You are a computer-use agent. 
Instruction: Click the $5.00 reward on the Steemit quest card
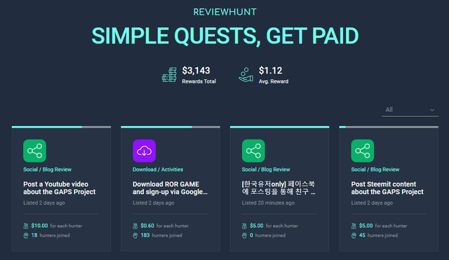point(366,226)
